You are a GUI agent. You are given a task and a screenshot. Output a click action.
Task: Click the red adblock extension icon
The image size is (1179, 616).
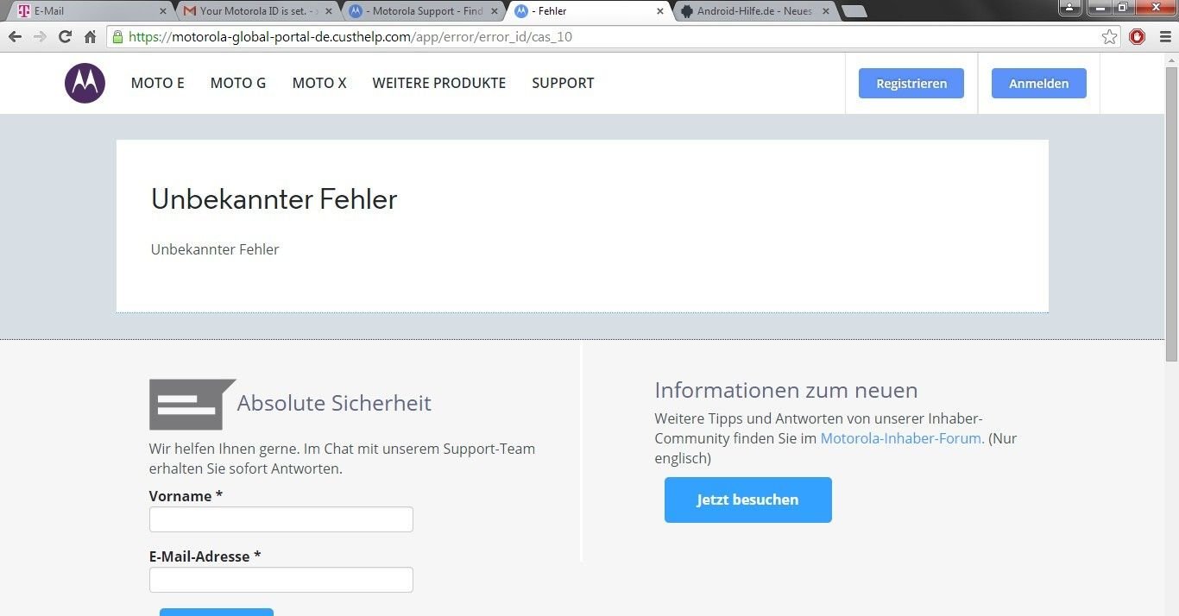coord(1137,37)
